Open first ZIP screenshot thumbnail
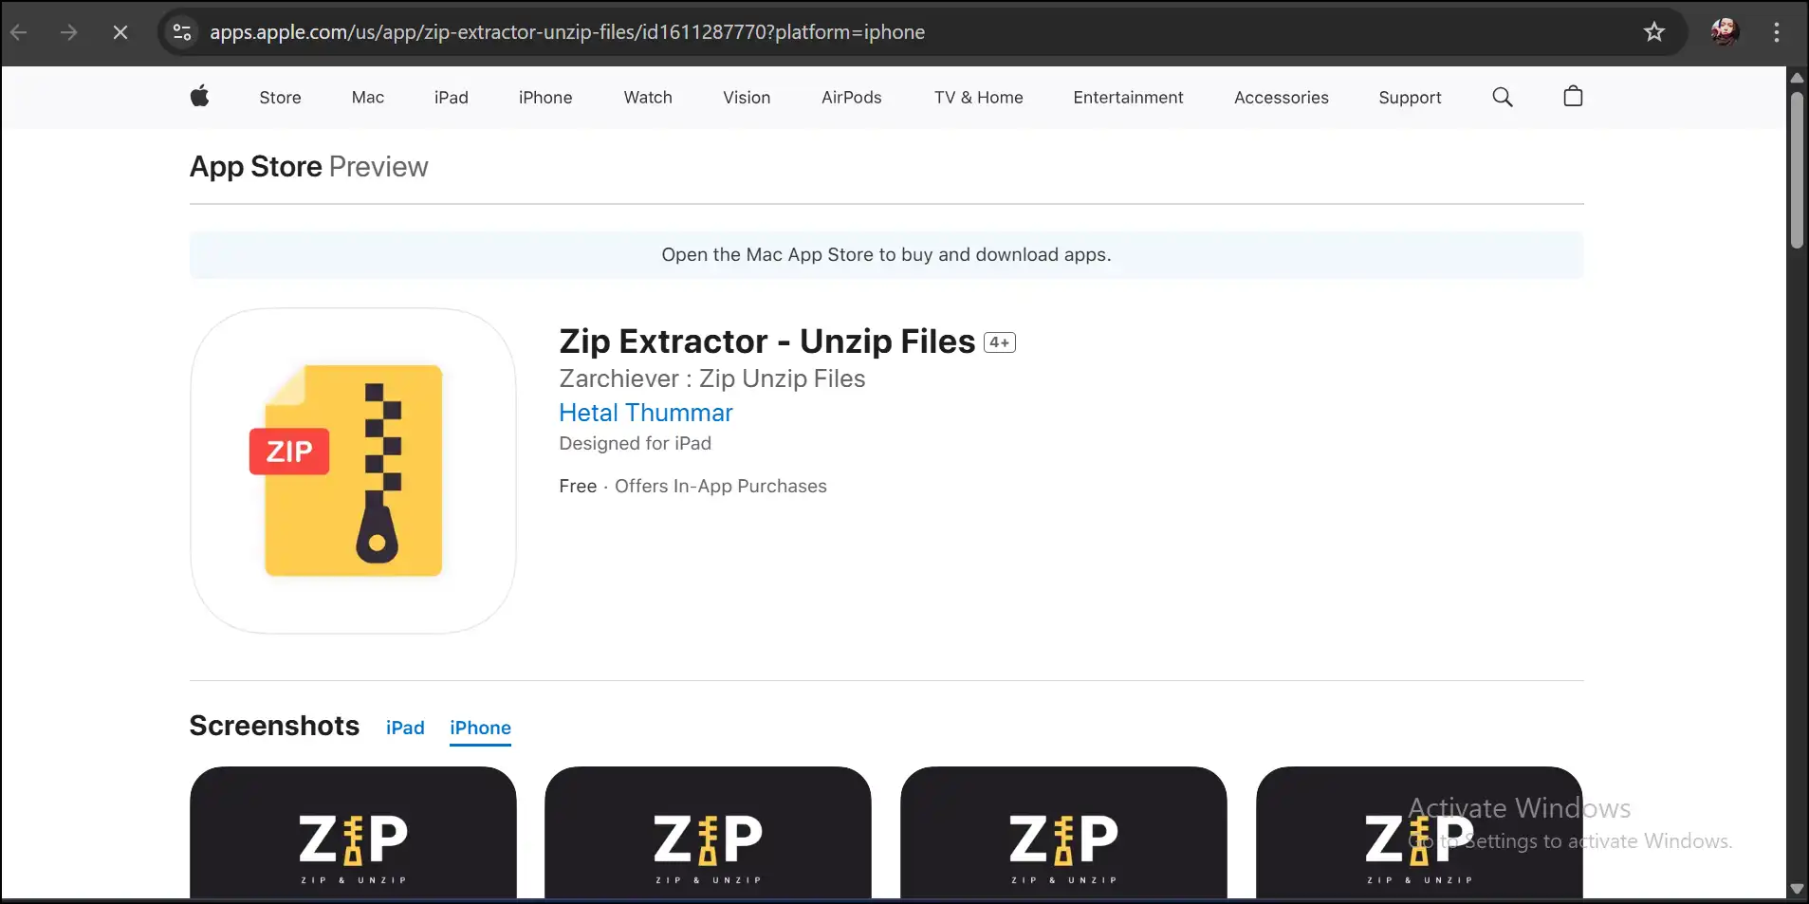Screen dimensions: 1809x904 tap(353, 832)
